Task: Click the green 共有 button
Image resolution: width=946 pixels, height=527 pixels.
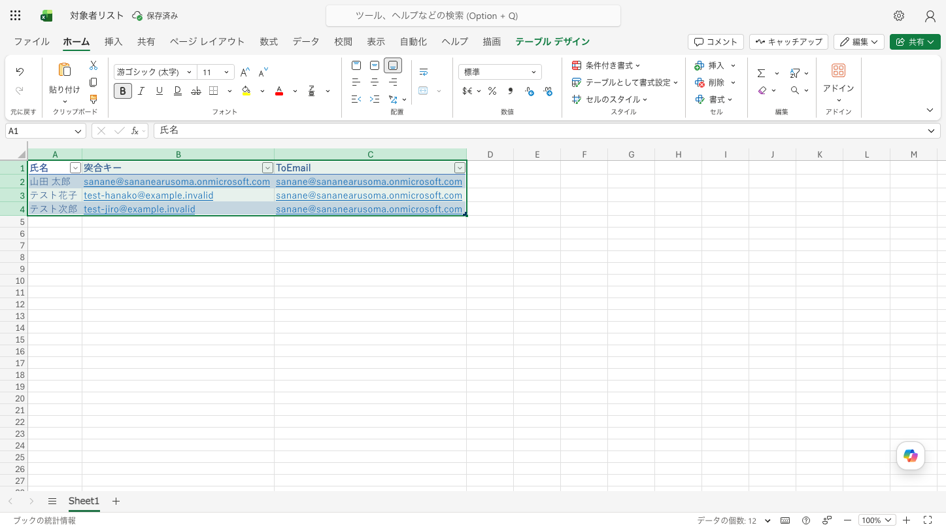Action: [x=915, y=42]
